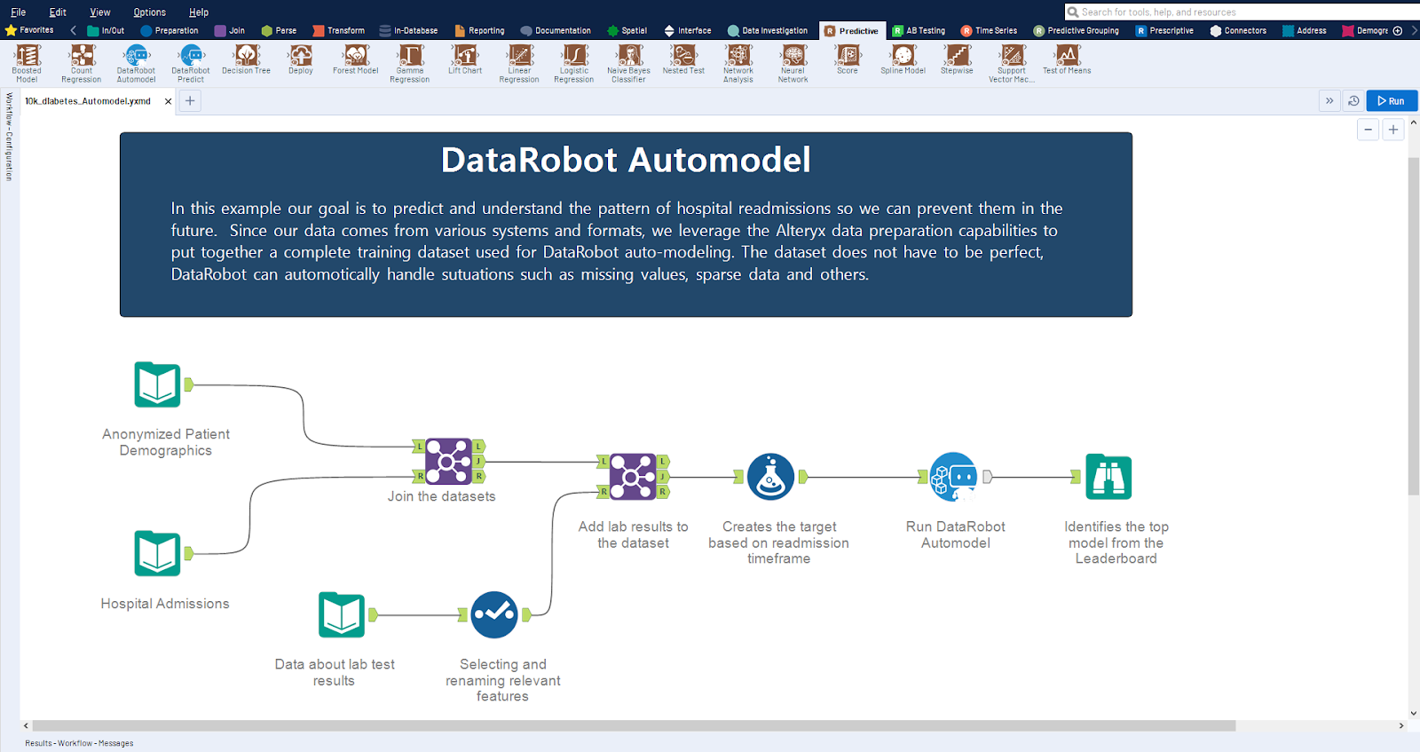The width and height of the screenshot is (1420, 752).
Task: Expand the Results - Workflow - Messages panel
Action: (x=79, y=743)
